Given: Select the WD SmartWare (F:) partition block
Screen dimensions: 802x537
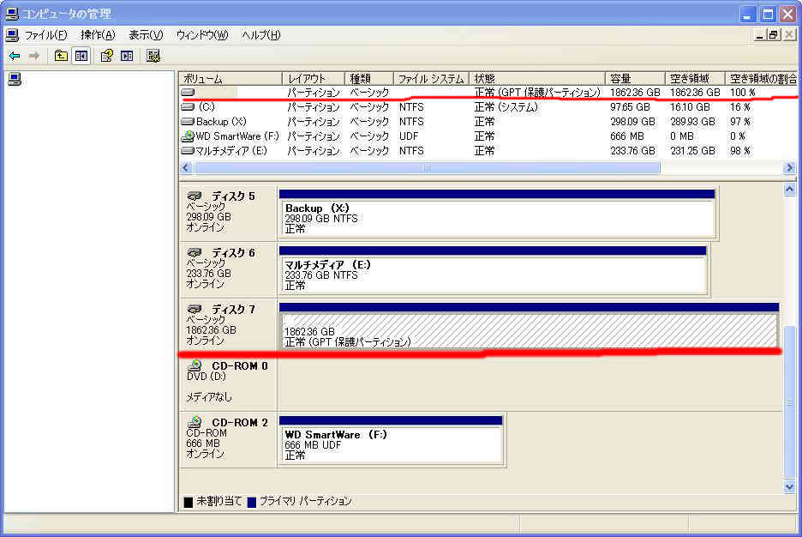Looking at the screenshot, I should 391,439.
